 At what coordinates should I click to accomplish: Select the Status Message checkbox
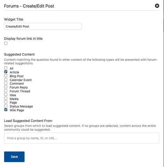pos(6,106)
